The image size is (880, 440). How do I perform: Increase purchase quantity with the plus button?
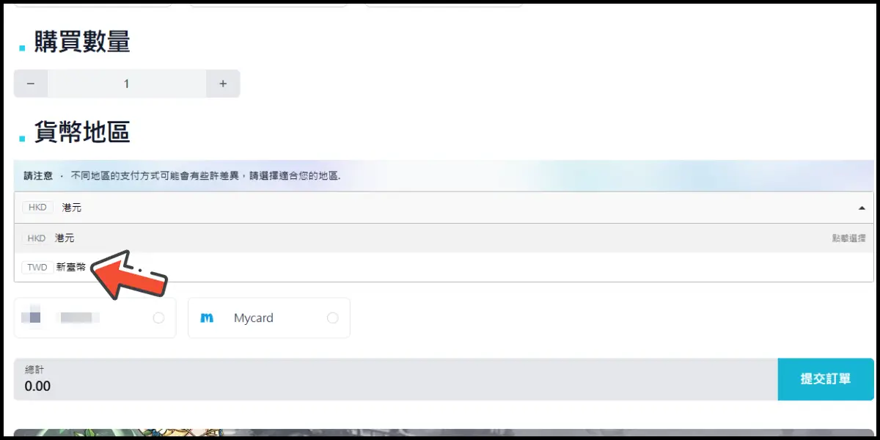point(223,84)
